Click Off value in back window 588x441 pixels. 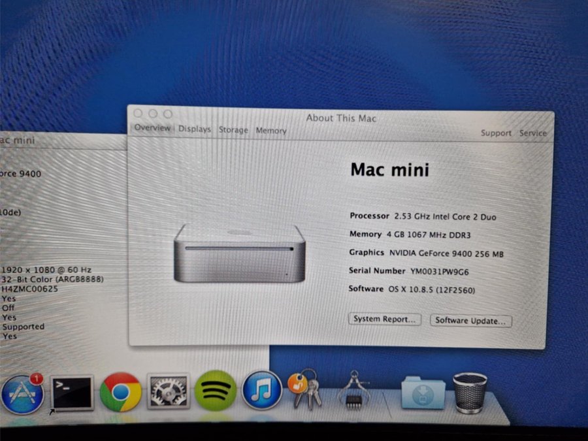(8, 308)
